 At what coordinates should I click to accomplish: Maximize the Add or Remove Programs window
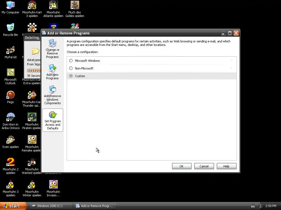pos(230,33)
